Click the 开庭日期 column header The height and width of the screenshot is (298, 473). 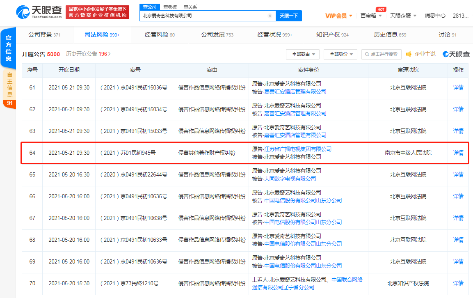69,70
